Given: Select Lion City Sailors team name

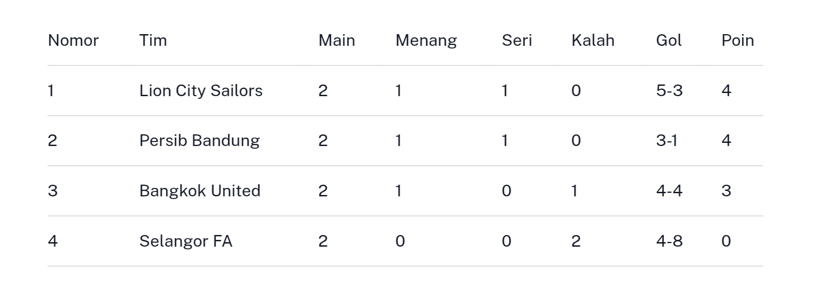Looking at the screenshot, I should click(x=201, y=91).
